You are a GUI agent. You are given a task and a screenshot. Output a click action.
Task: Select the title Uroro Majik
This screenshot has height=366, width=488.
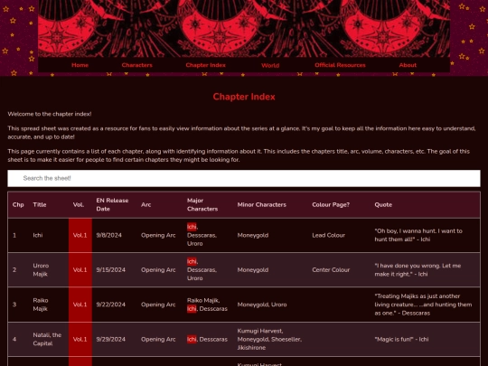[x=41, y=270]
